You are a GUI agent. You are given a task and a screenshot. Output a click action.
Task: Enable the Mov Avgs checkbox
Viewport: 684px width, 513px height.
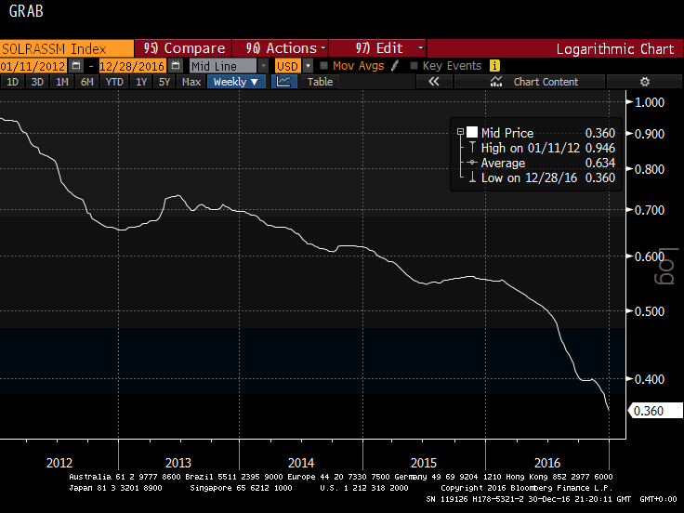323,66
